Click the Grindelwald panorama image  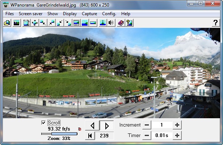tap(111, 73)
